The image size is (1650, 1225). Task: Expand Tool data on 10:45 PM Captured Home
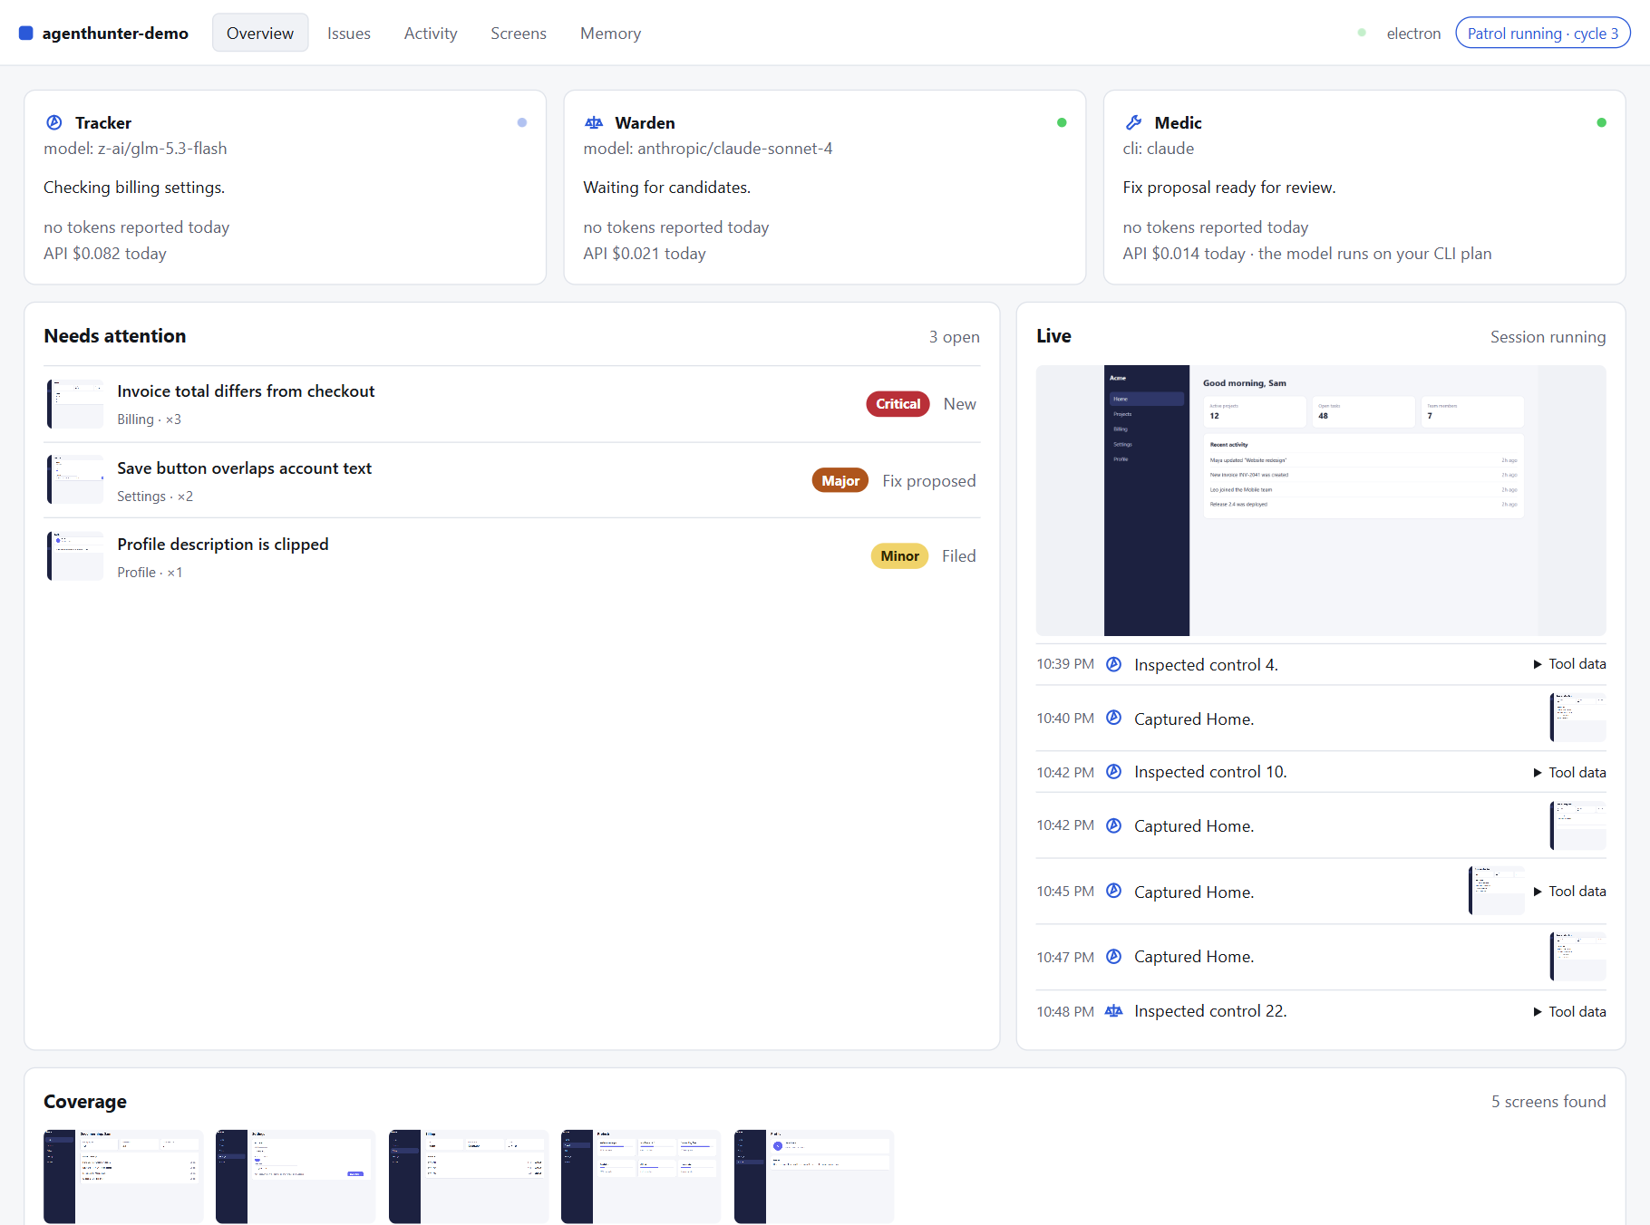[x=1569, y=892]
